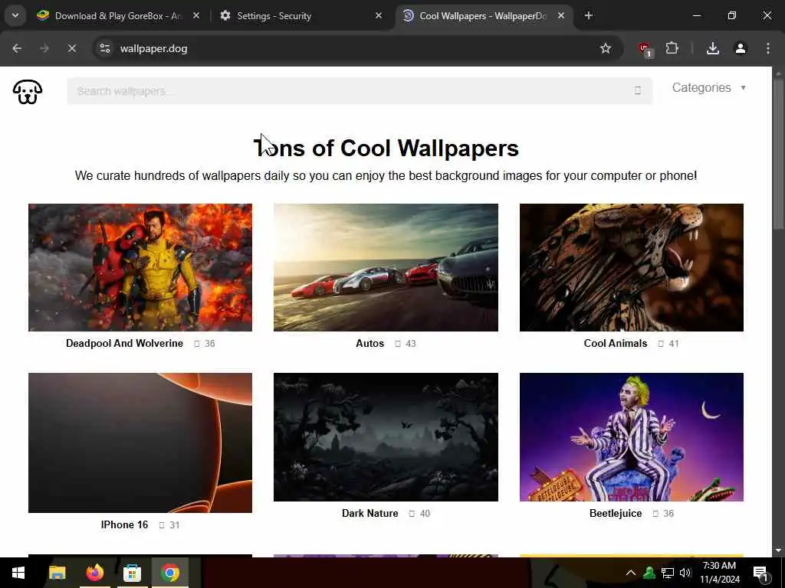Click the count '40' beside Dark Nature

point(425,514)
